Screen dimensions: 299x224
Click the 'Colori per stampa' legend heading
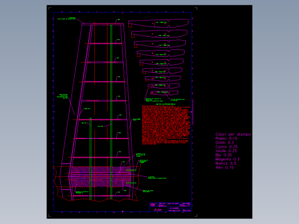pyautogui.click(x=233, y=134)
